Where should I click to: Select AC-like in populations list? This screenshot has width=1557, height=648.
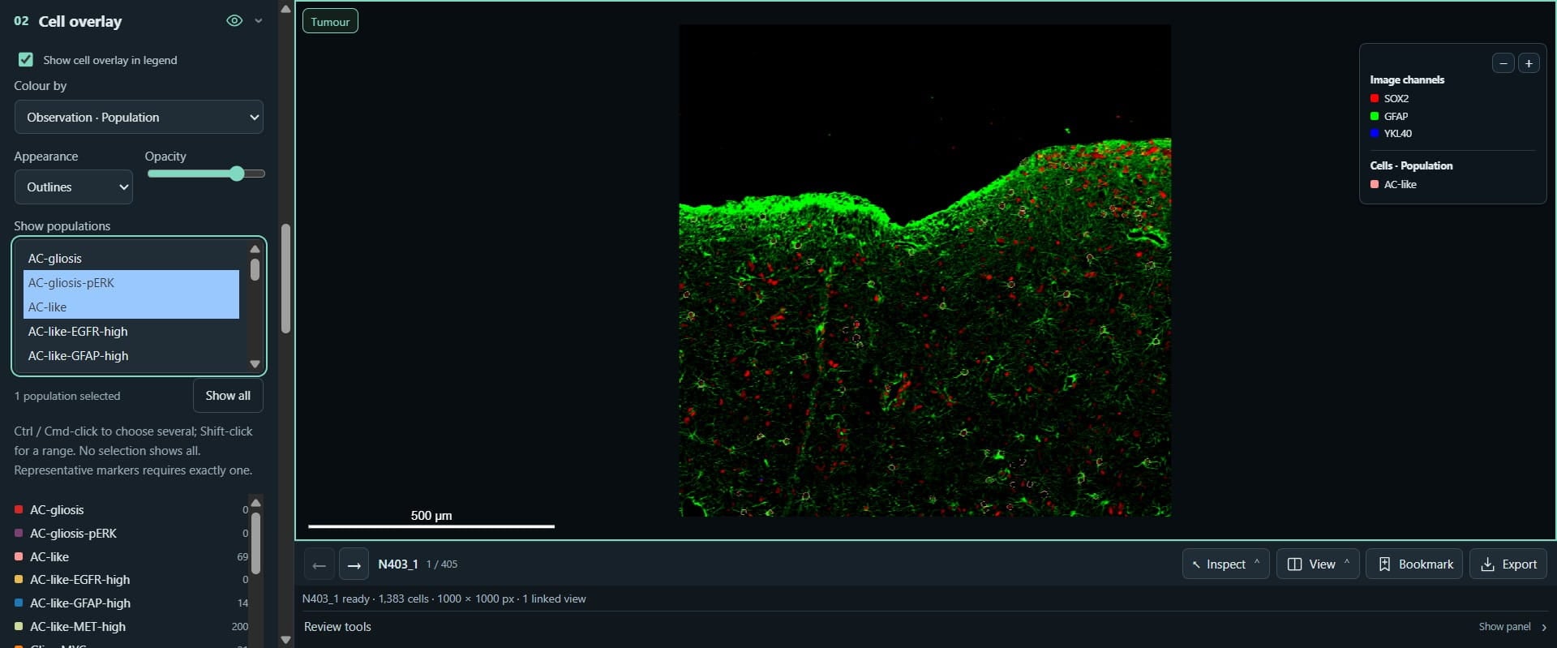tap(131, 307)
